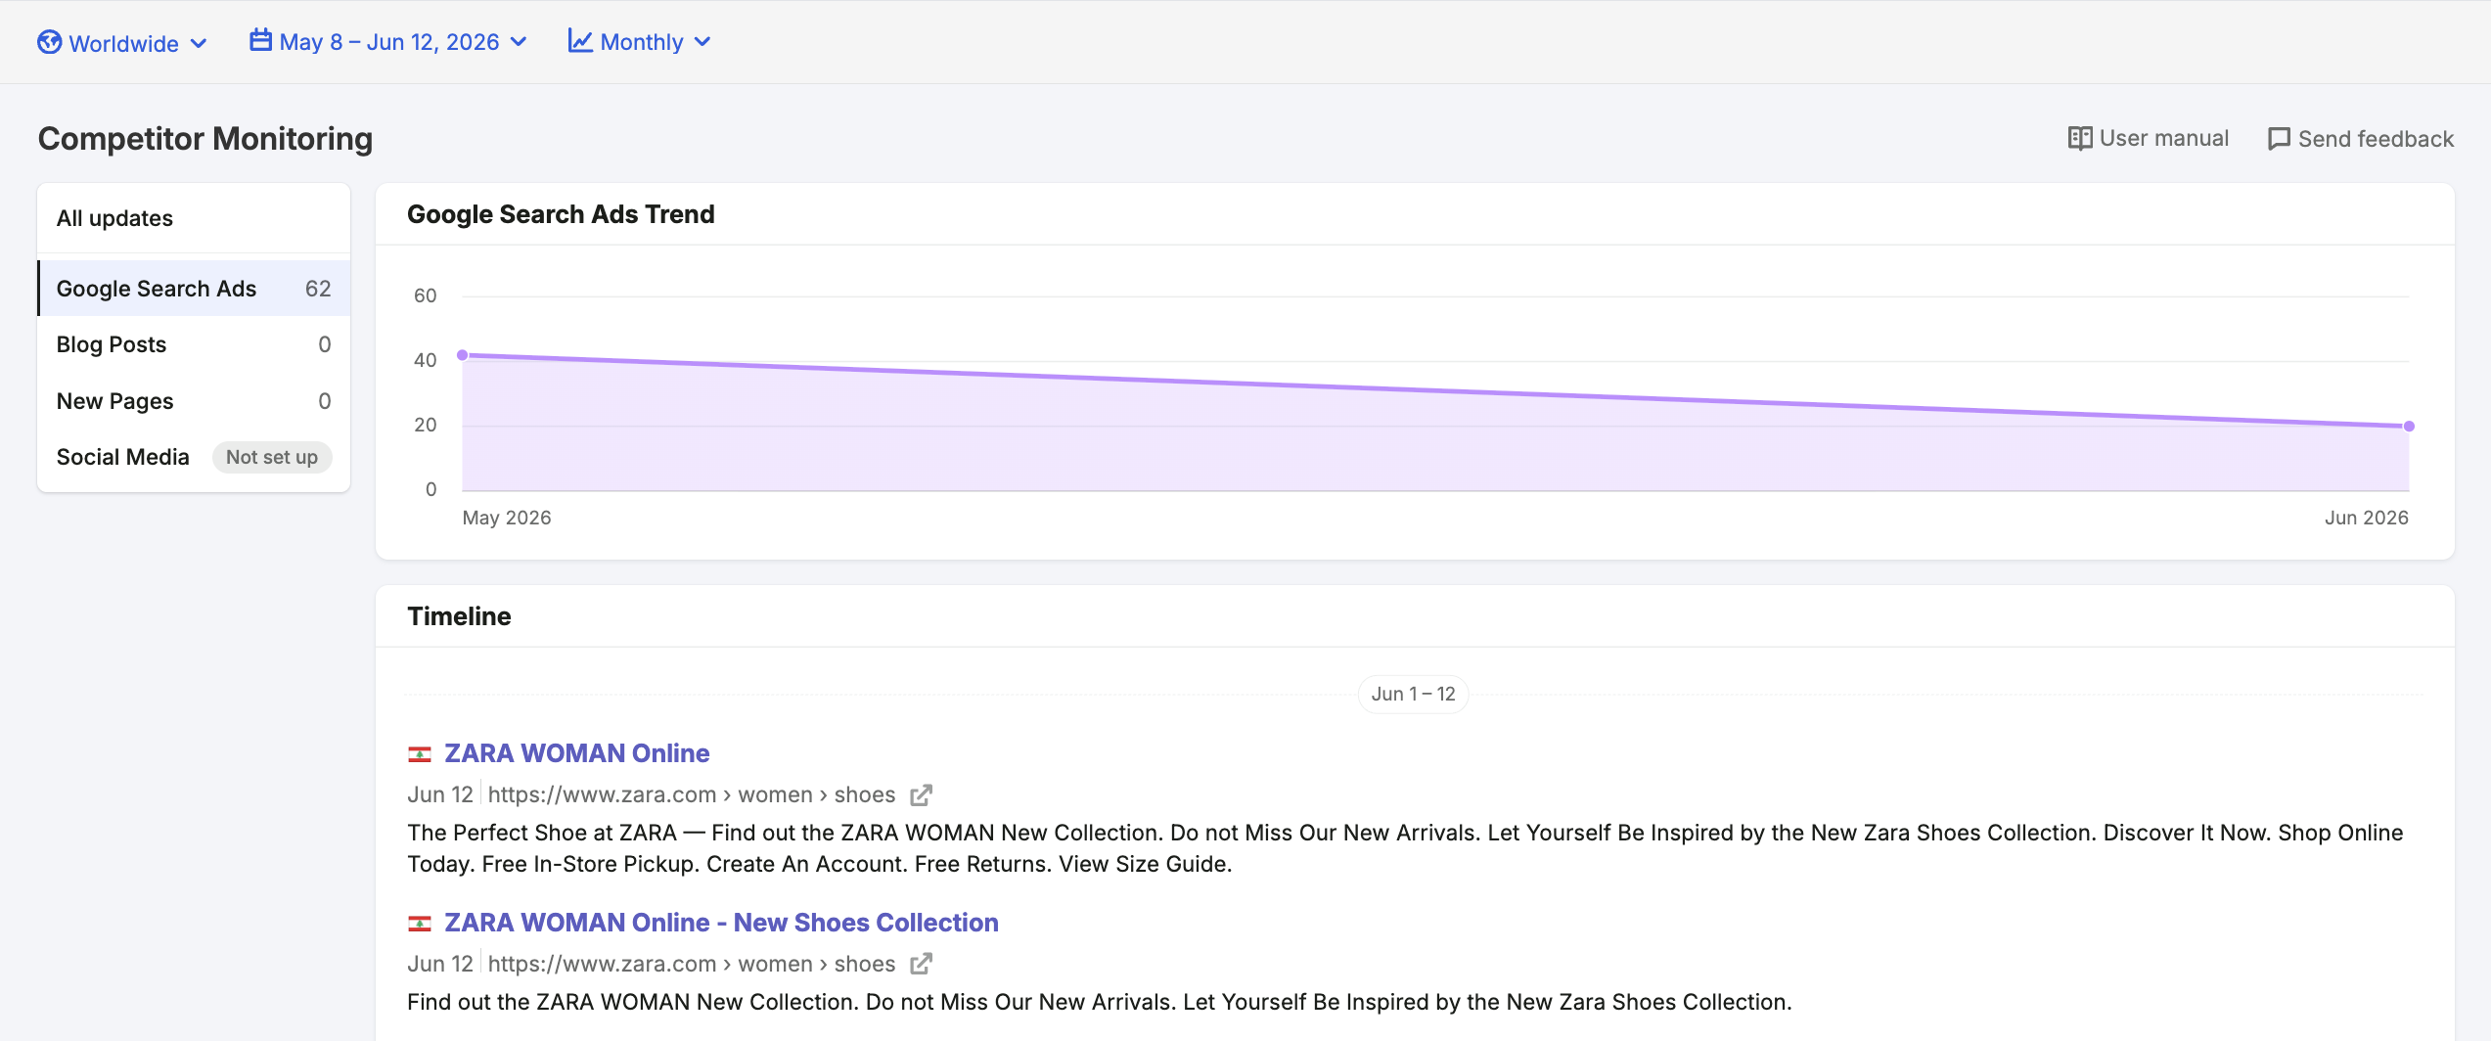Click the Competitor Monitoring heading

pos(205,139)
